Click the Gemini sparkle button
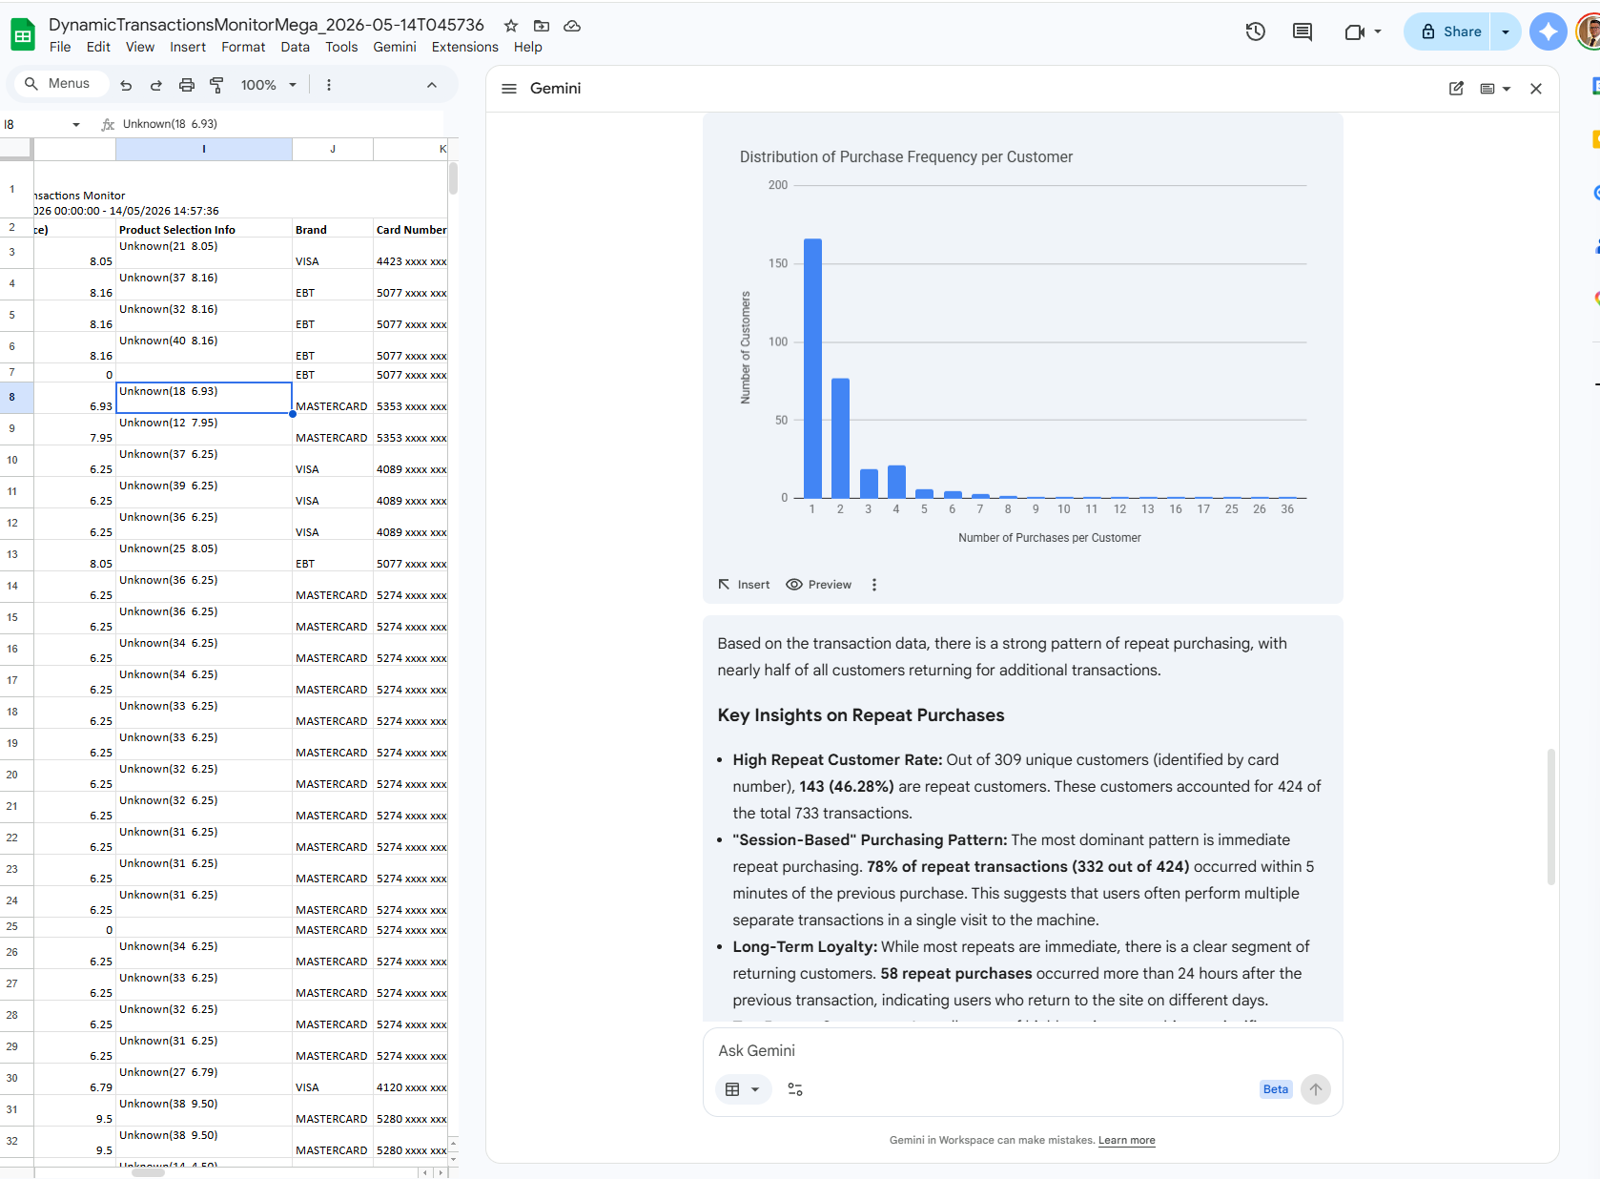This screenshot has height=1179, width=1600. point(1549,31)
